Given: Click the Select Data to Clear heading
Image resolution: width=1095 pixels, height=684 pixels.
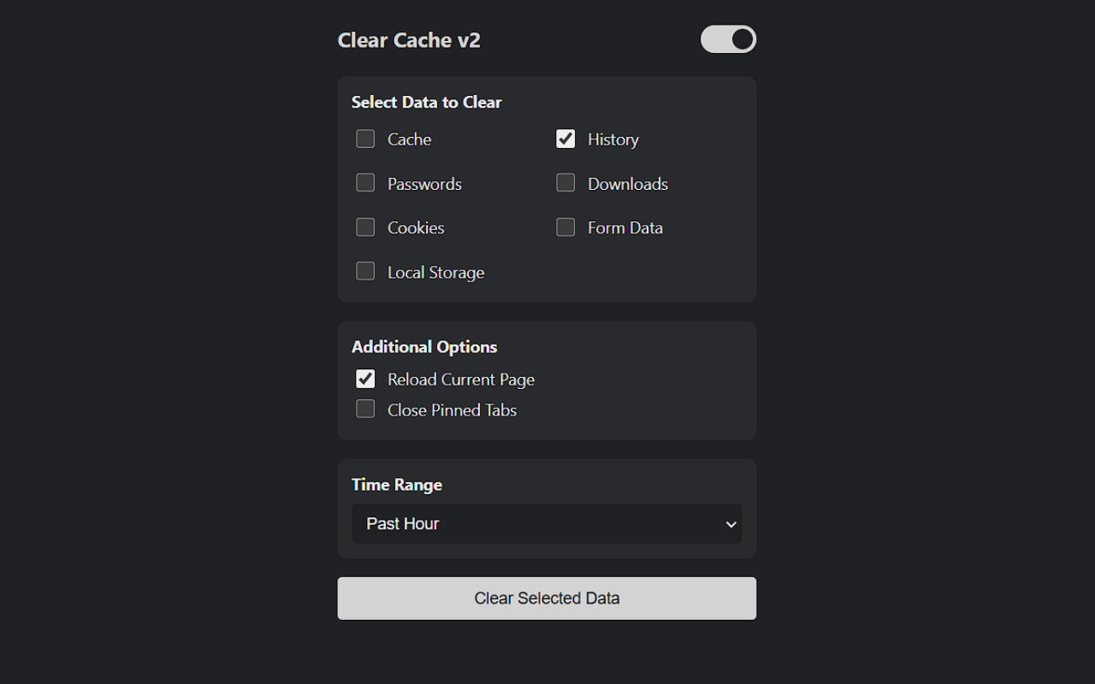Looking at the screenshot, I should coord(426,102).
